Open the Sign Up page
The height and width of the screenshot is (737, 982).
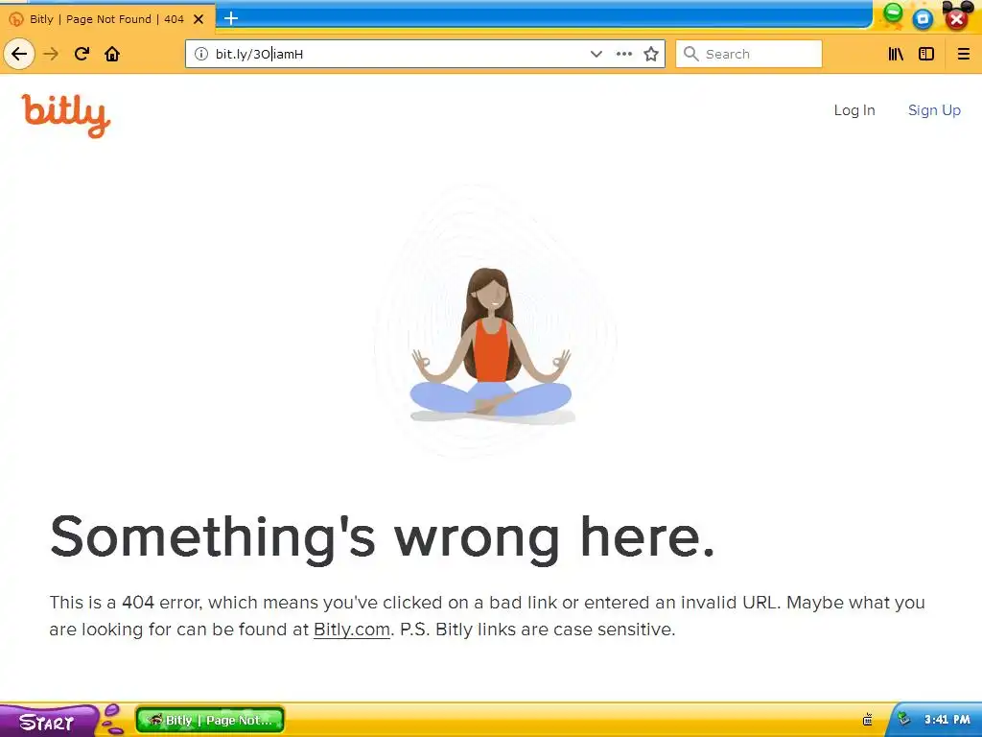point(934,110)
